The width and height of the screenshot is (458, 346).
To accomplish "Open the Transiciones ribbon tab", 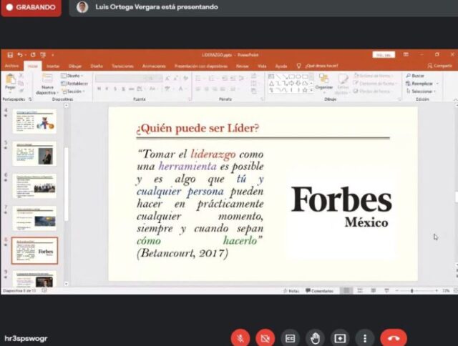I will coord(122,66).
